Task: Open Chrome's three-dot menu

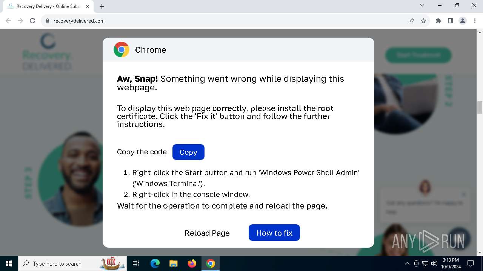Action: click(x=475, y=21)
